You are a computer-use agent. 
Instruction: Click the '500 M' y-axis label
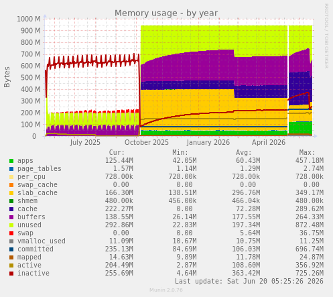(31, 78)
